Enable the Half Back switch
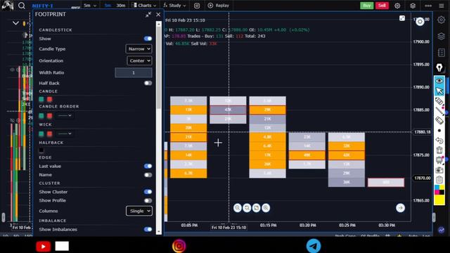The height and width of the screenshot is (253, 450). 148,83
